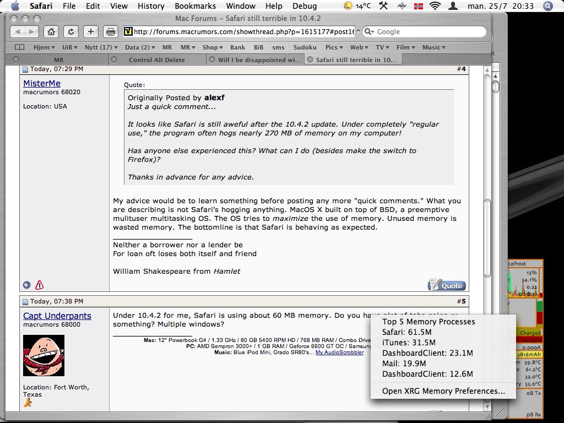Expand the Data (2) bookmarks folder

[140, 47]
